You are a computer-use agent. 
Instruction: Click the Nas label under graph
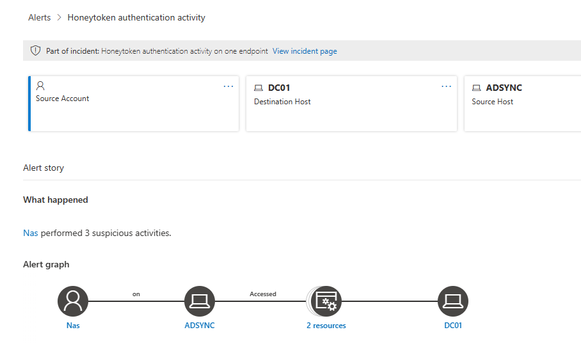pos(73,326)
